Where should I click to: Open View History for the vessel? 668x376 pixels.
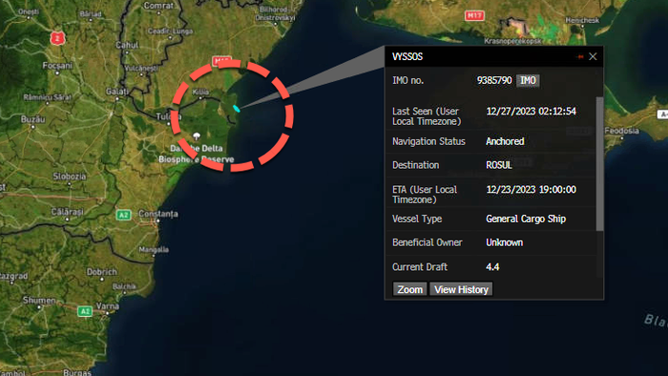[461, 289]
